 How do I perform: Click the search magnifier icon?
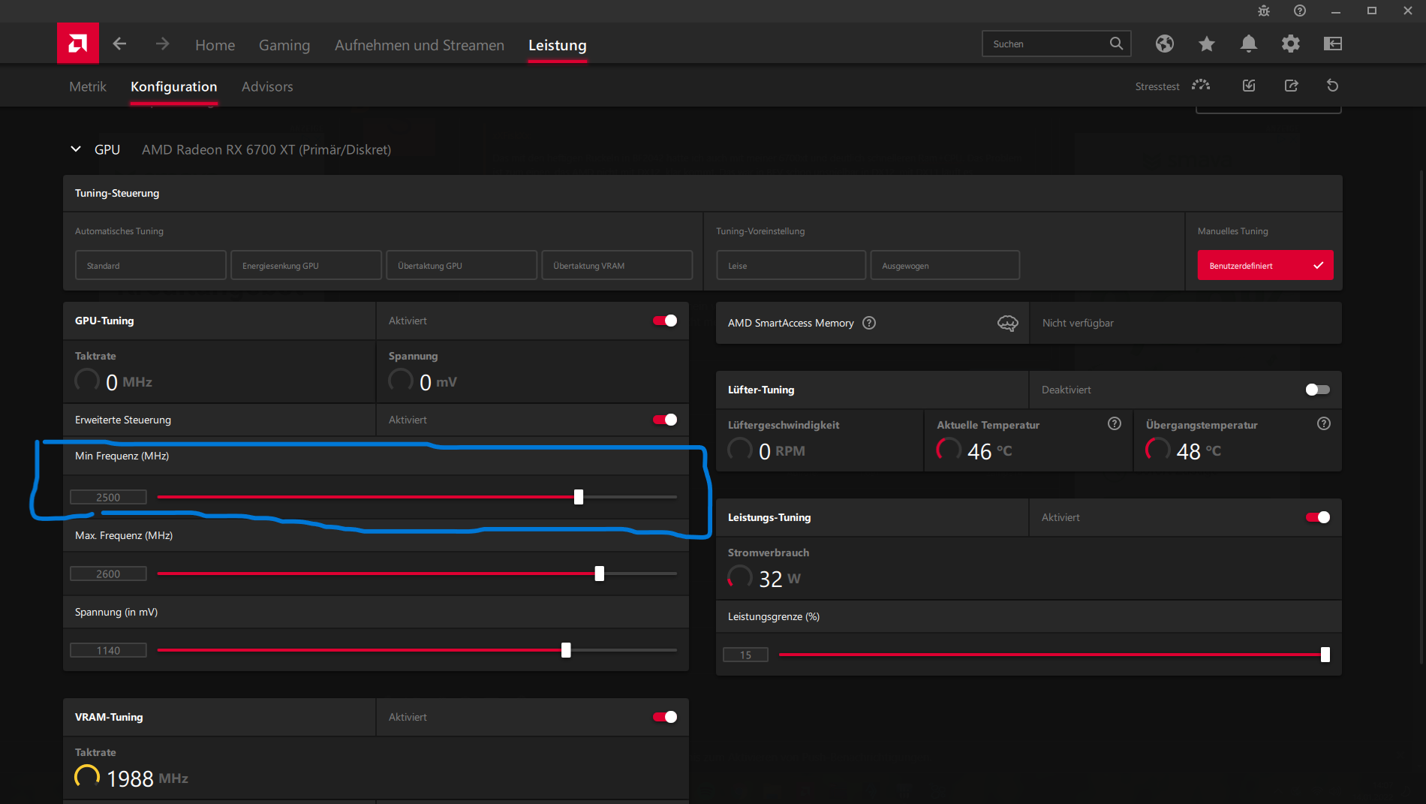point(1116,44)
